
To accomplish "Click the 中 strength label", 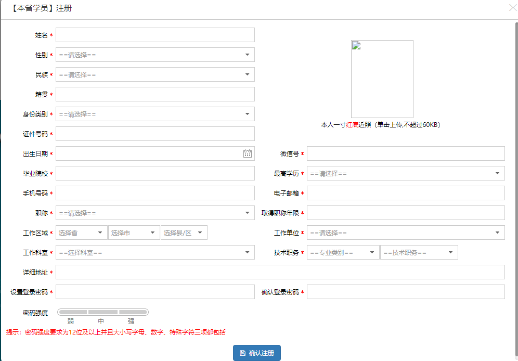I will pyautogui.click(x=101, y=321).
